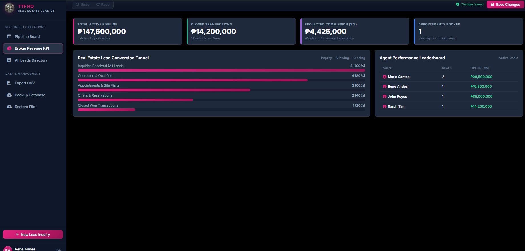Click the Inquiries Received progress bar
The height and width of the screenshot is (251, 525).
click(221, 70)
